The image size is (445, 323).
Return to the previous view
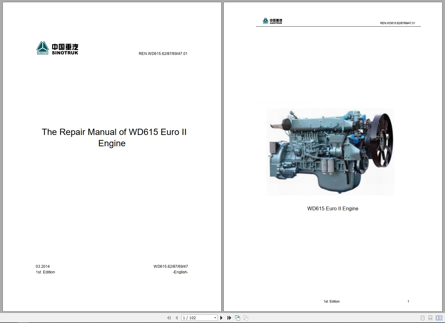click(238, 318)
